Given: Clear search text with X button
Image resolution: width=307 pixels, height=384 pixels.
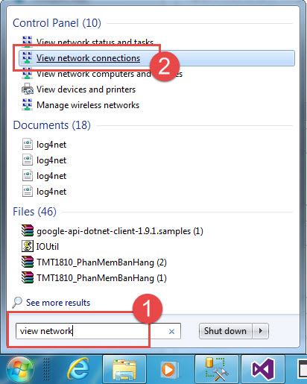Looking at the screenshot, I should [x=171, y=331].
